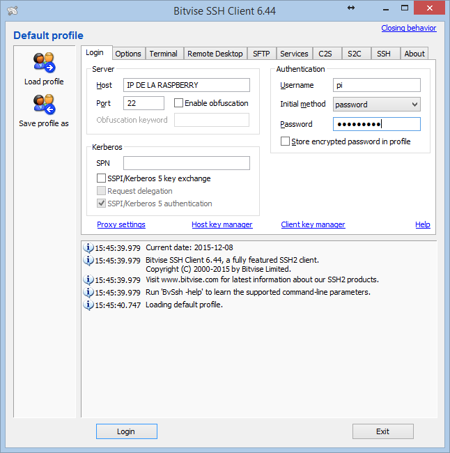
Task: Click the double-arrow resize icon in title bar
Action: coord(351,8)
